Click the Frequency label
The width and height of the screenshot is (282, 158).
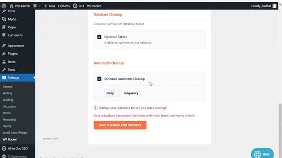pyautogui.click(x=131, y=93)
